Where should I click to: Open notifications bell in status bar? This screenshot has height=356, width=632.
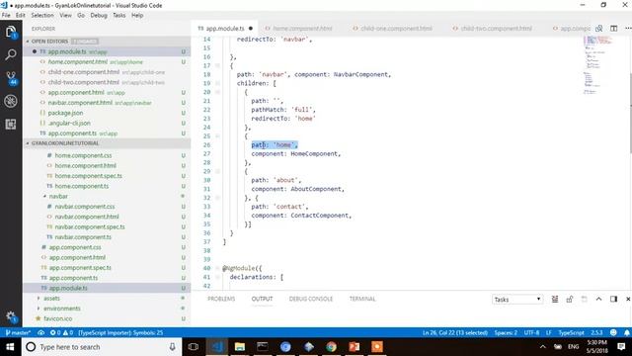tap(627, 332)
